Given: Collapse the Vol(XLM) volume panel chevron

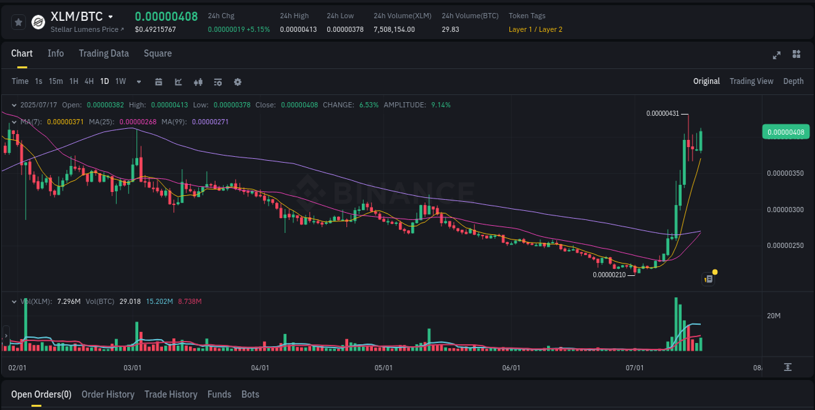Looking at the screenshot, I should click(13, 301).
